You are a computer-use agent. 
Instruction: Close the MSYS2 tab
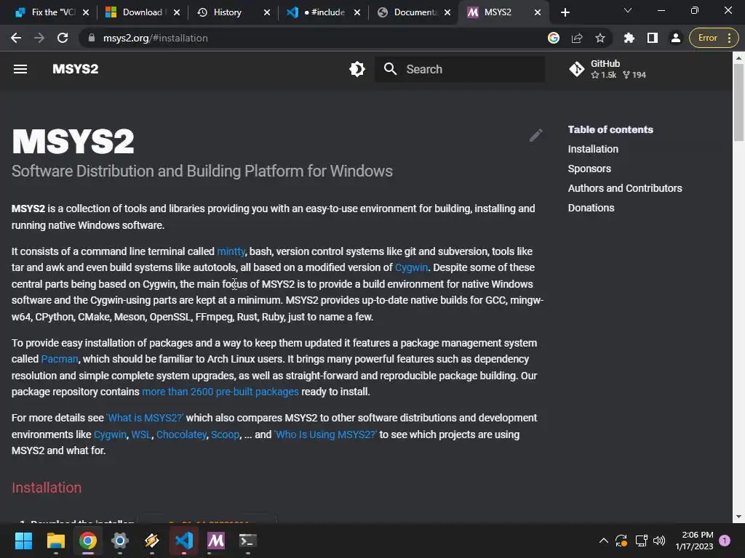pos(538,12)
